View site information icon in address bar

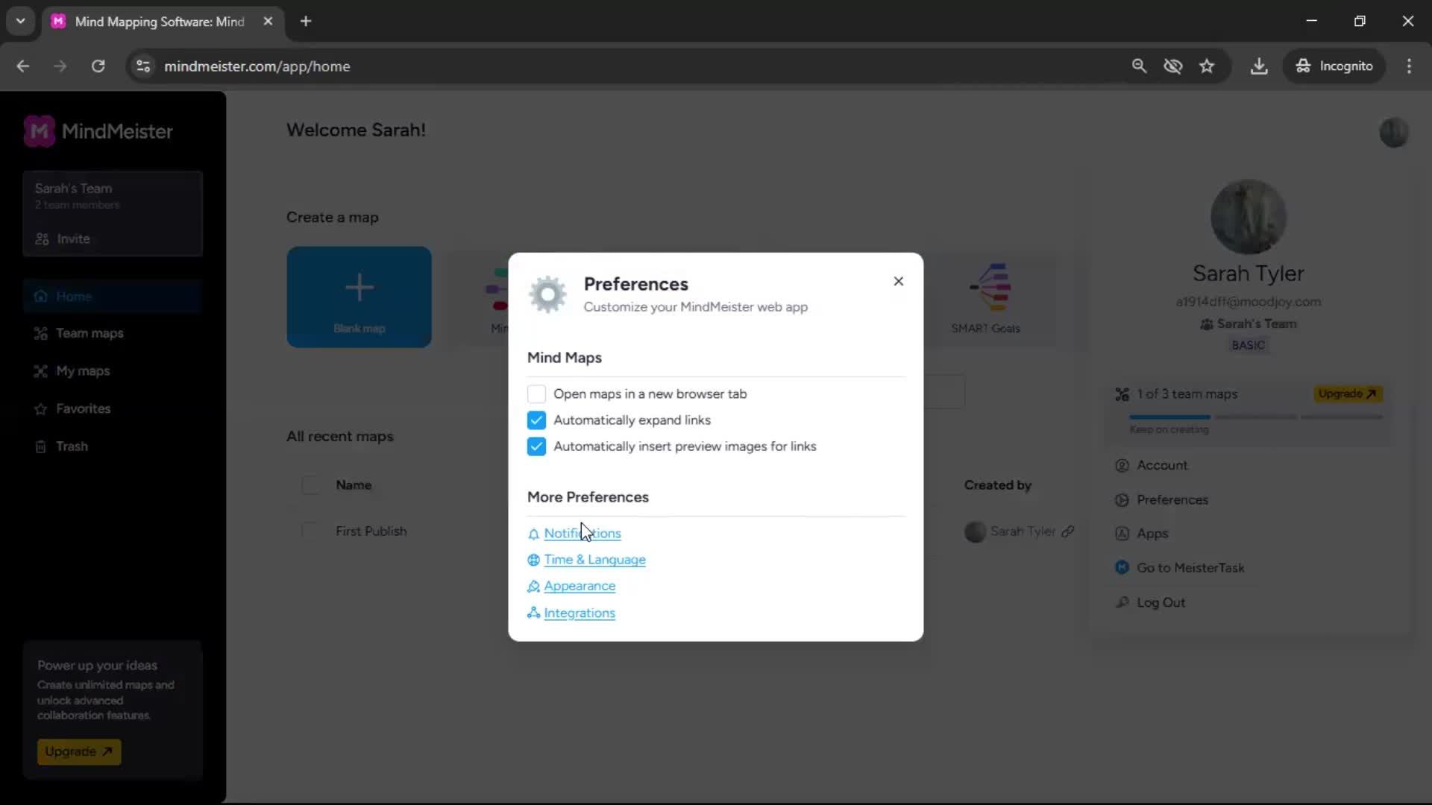143,66
